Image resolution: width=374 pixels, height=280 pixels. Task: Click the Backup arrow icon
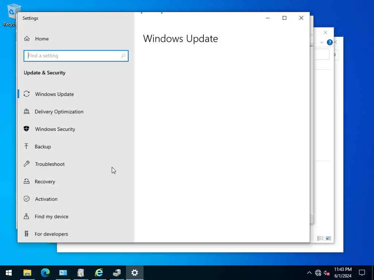(x=26, y=146)
